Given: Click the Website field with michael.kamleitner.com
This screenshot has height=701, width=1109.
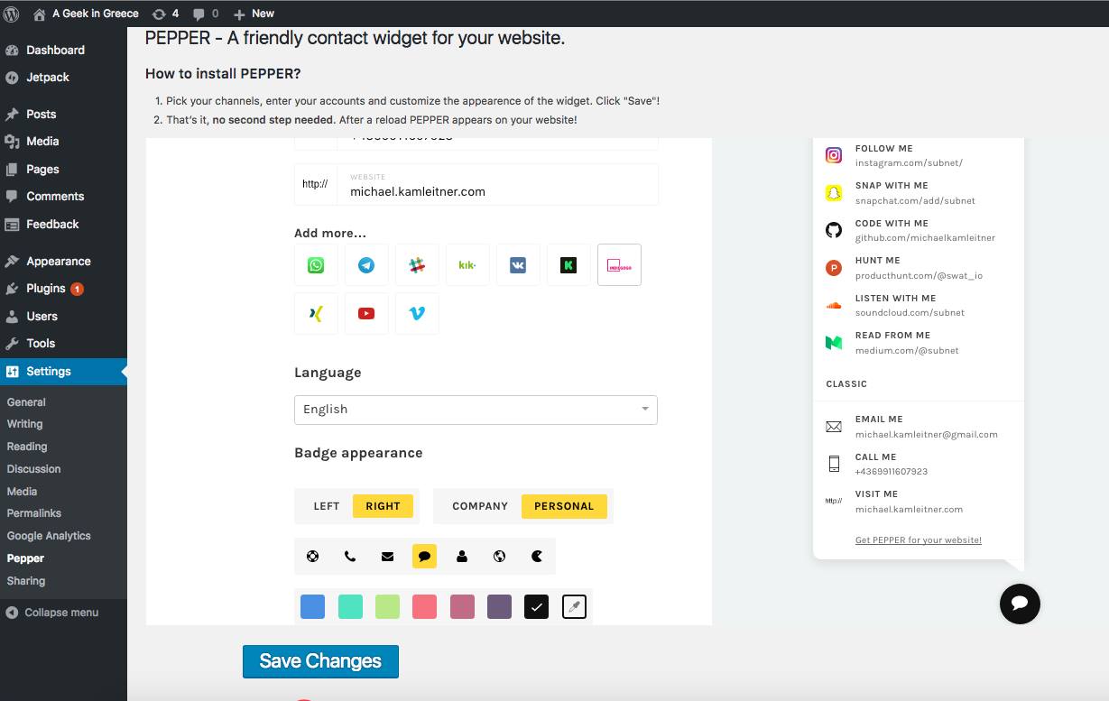Looking at the screenshot, I should coord(497,184).
